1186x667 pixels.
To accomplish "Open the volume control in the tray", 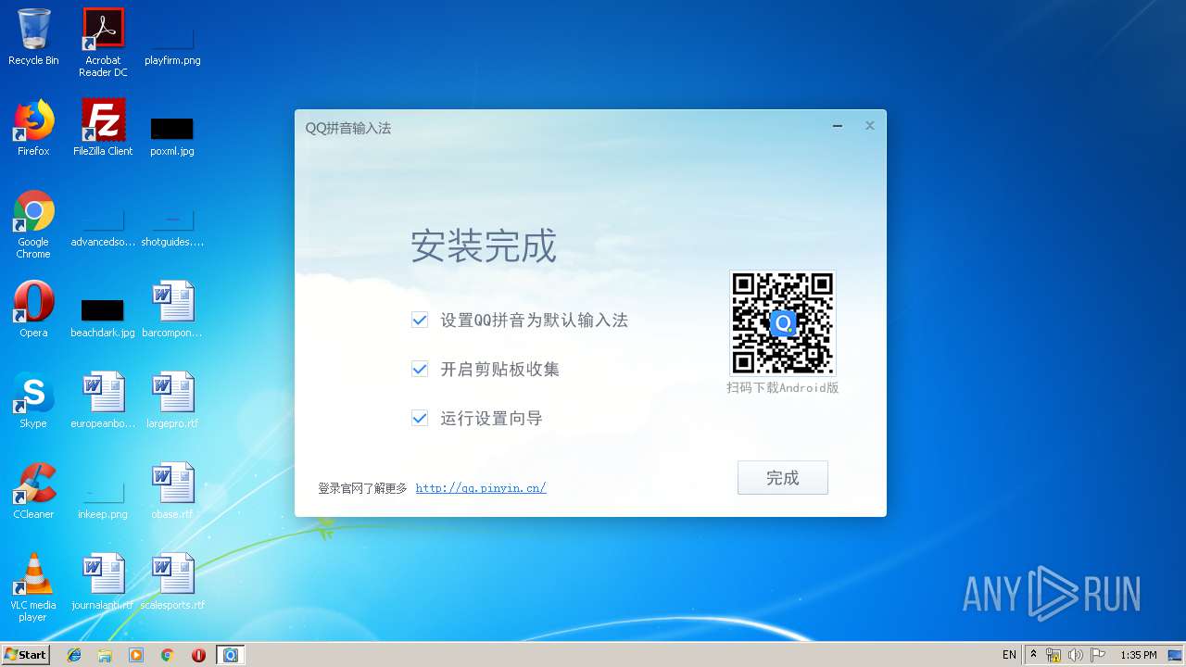I will 1076,655.
